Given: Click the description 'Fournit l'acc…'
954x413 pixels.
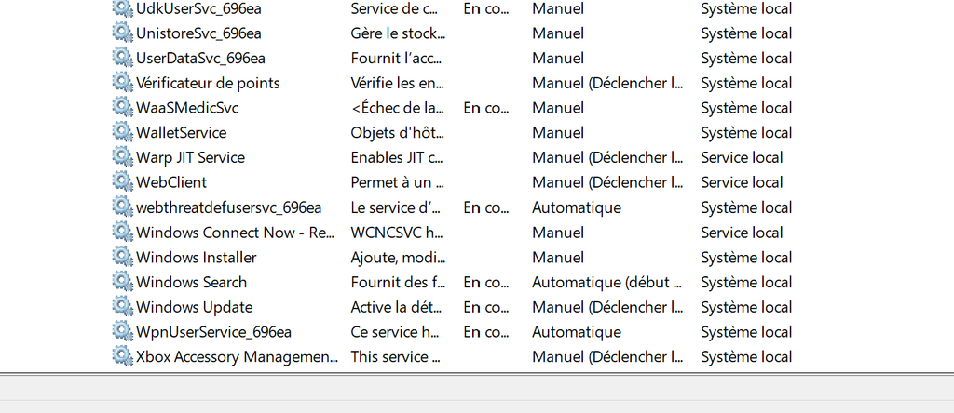Looking at the screenshot, I should click(396, 59).
